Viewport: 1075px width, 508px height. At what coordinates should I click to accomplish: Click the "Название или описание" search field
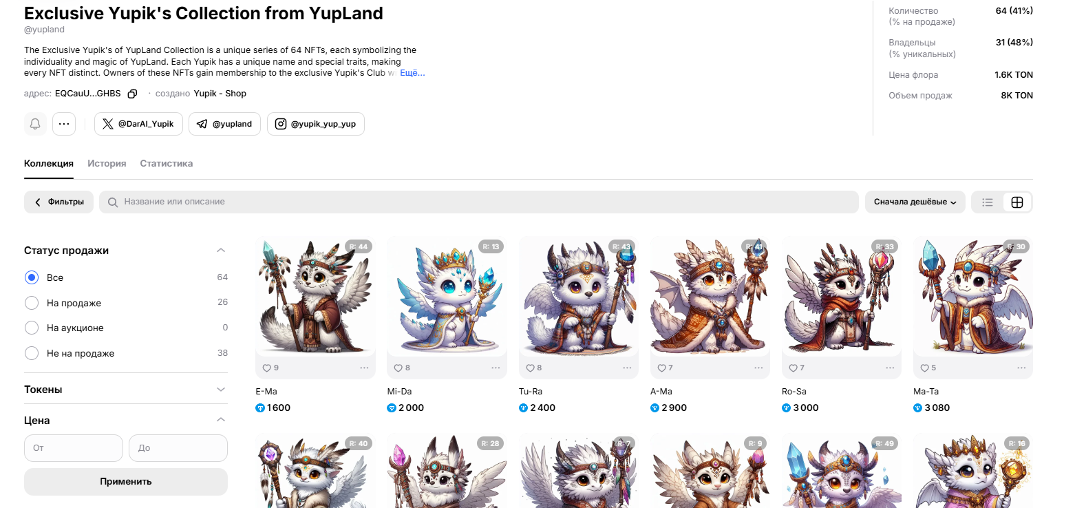pos(479,202)
